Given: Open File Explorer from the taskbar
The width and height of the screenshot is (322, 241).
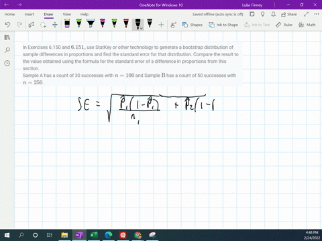Looking at the screenshot, I should 64,235.
